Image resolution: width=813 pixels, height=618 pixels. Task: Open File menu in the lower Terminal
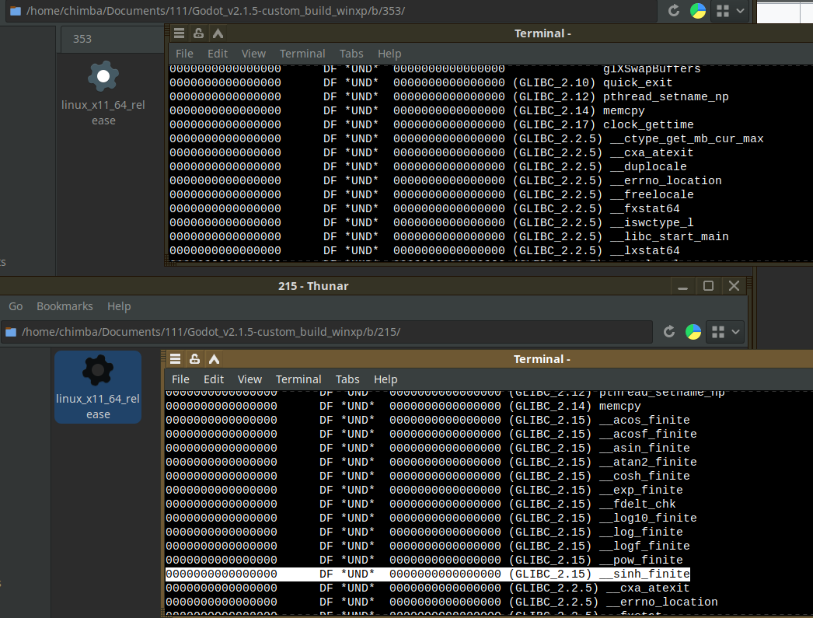[x=180, y=379]
